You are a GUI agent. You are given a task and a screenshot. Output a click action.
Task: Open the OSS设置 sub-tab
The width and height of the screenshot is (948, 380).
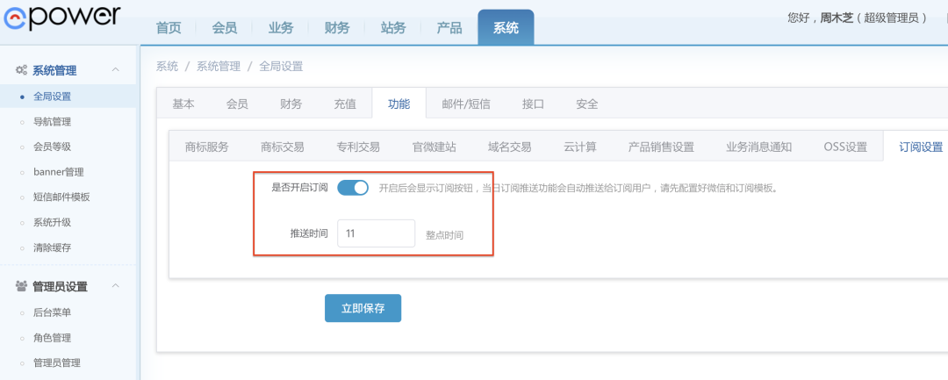pos(845,147)
